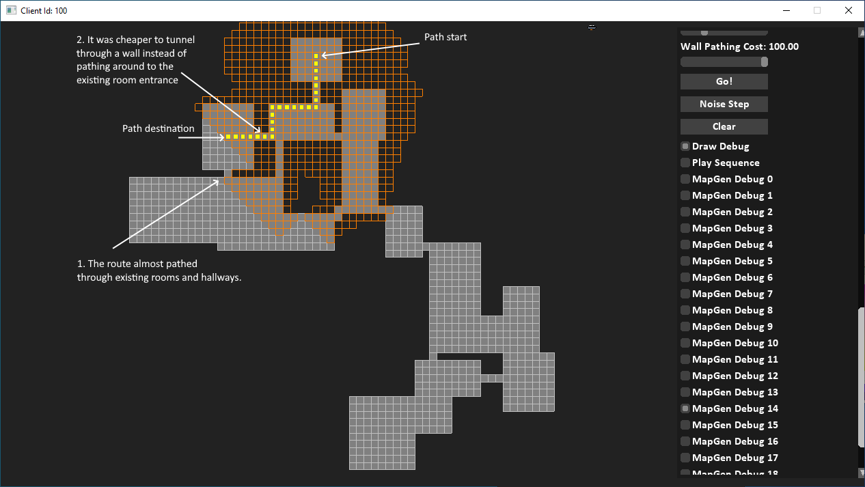Run a Noise Step
The image size is (865, 487).
(x=724, y=104)
